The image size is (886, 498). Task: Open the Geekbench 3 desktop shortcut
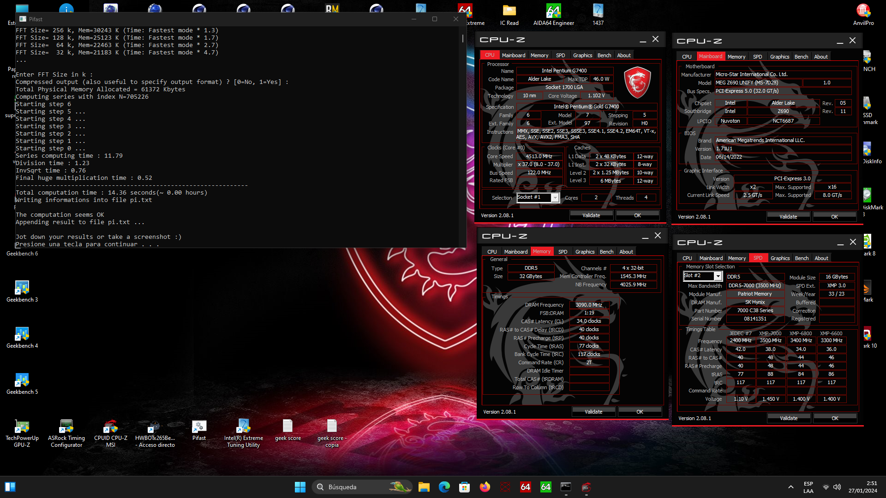pos(22,291)
